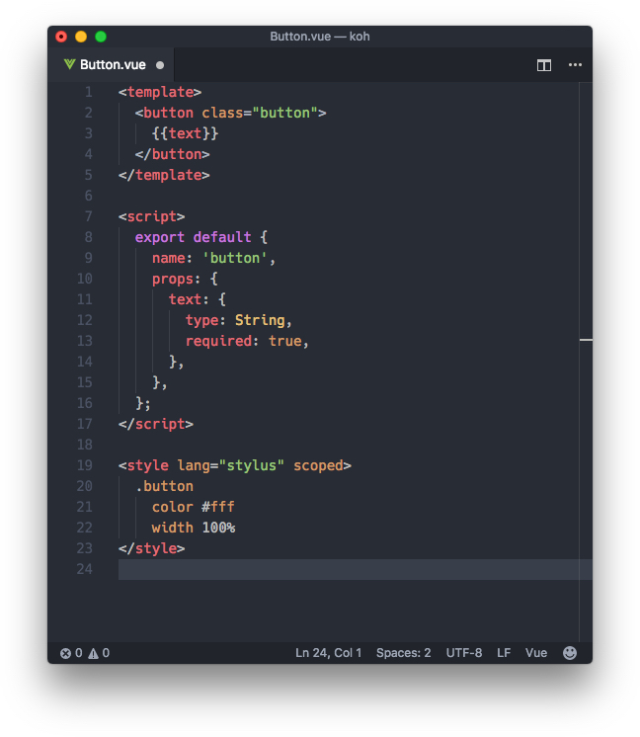Change end of line sequence LF
640x737 pixels.
coord(504,653)
